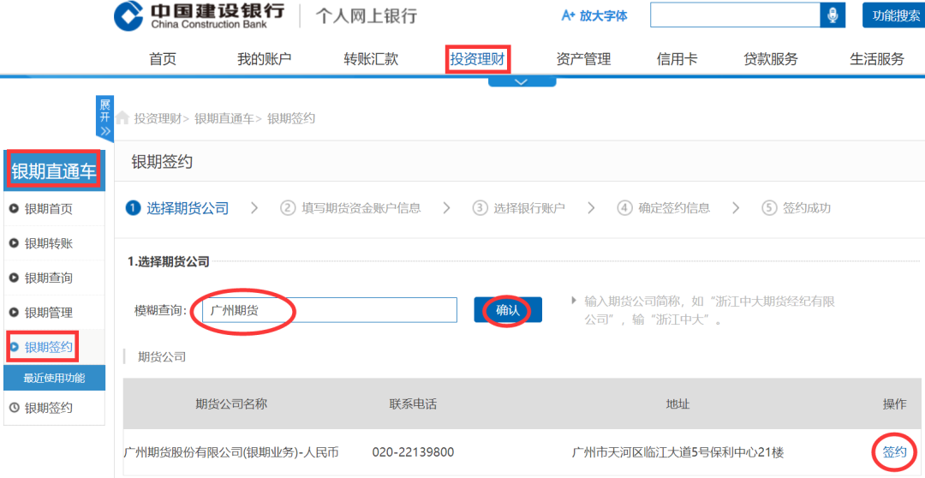The image size is (925, 478).
Task: Click step 4 确定签约信息
Action: (664, 207)
